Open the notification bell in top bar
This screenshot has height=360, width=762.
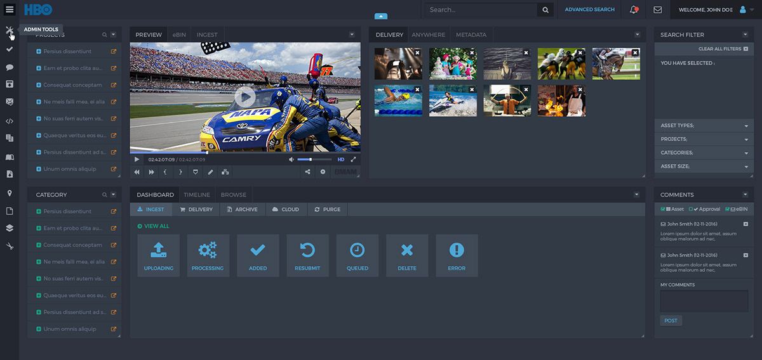coord(634,10)
